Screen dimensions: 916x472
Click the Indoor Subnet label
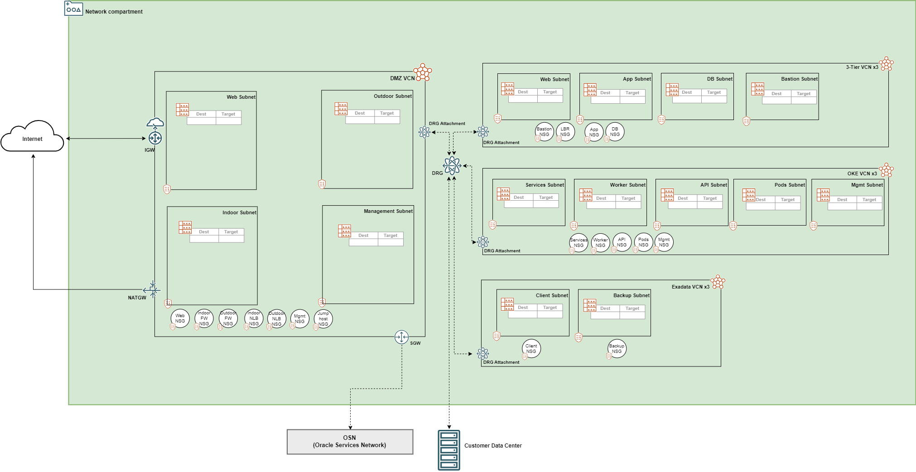click(239, 212)
